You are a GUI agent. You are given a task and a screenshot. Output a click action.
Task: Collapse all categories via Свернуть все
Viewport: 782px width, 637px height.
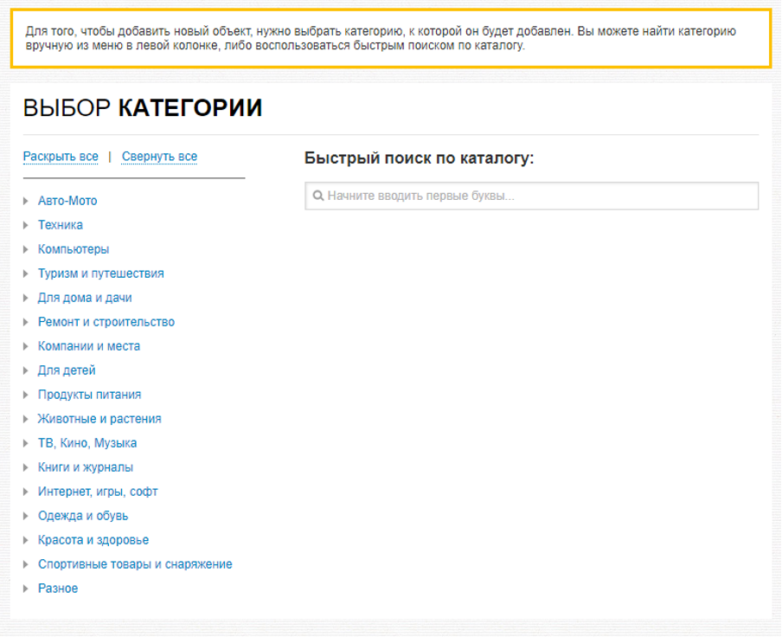click(159, 157)
